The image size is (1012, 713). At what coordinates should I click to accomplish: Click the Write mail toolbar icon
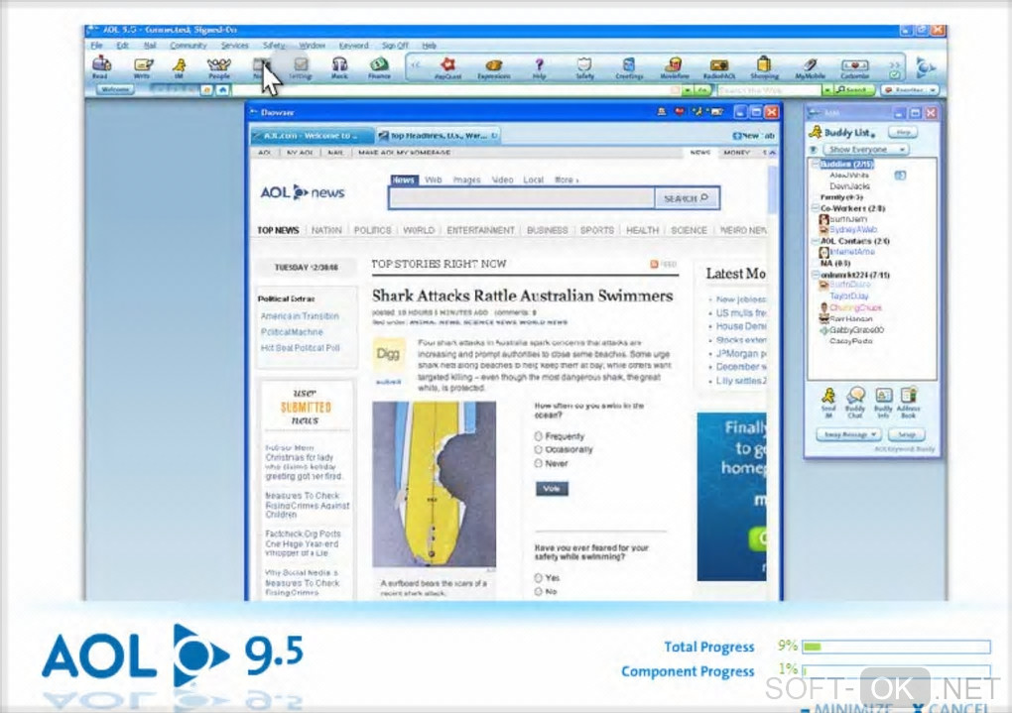pos(143,66)
